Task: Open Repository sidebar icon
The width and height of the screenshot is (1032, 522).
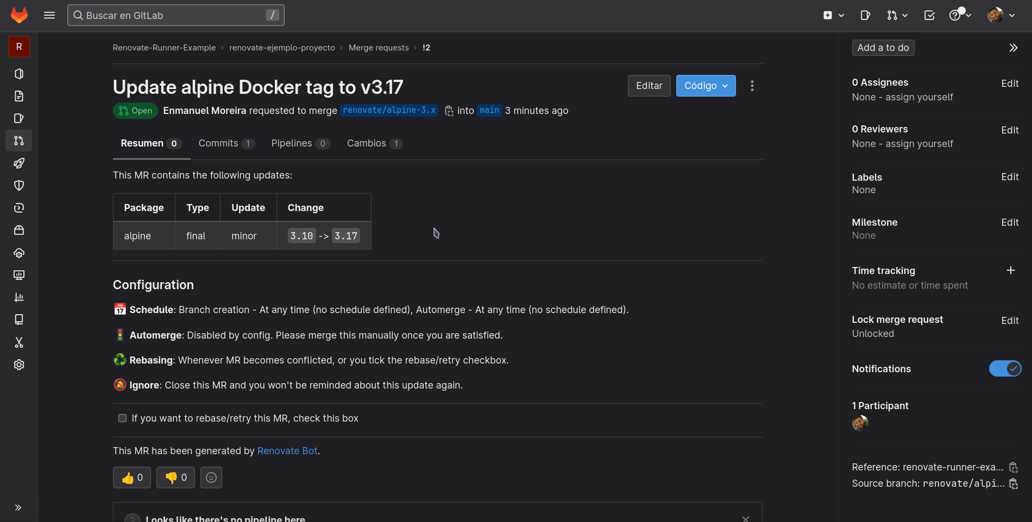Action: coord(19,96)
